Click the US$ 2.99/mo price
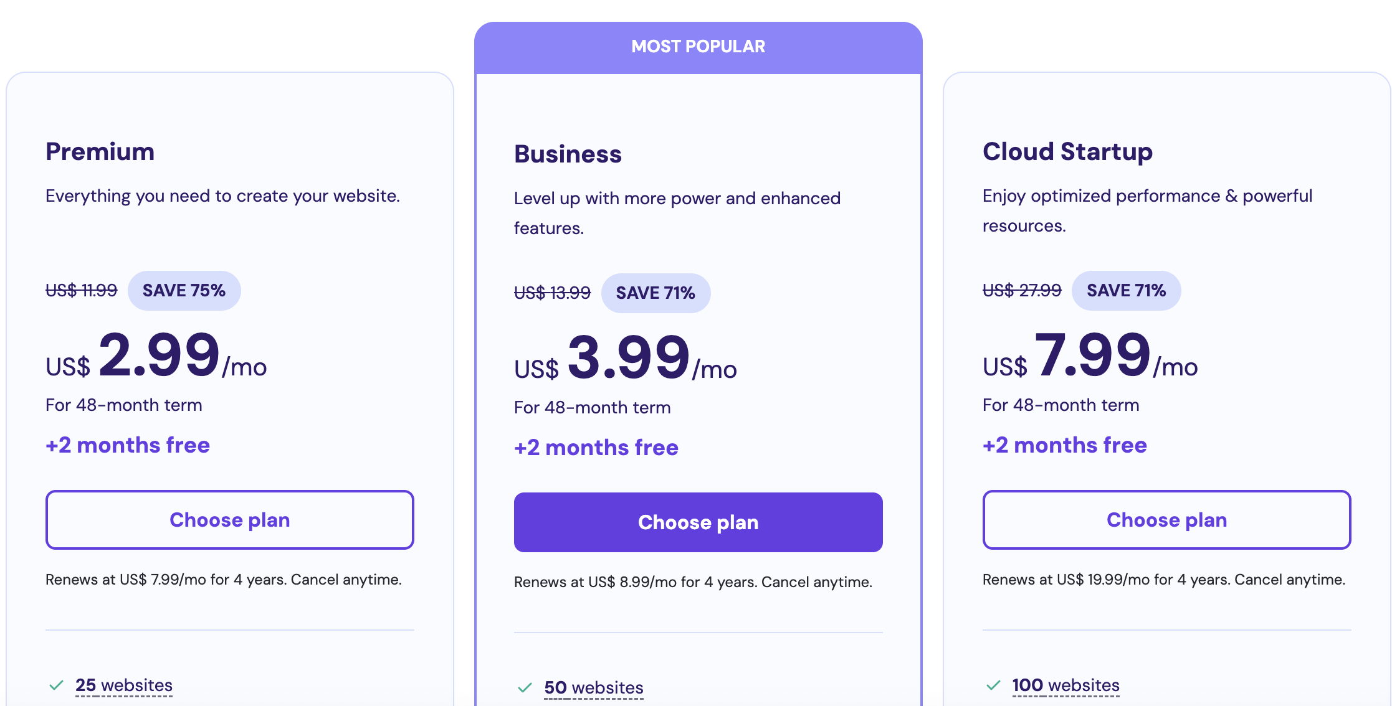Image resolution: width=1392 pixels, height=706 pixels. point(156,356)
